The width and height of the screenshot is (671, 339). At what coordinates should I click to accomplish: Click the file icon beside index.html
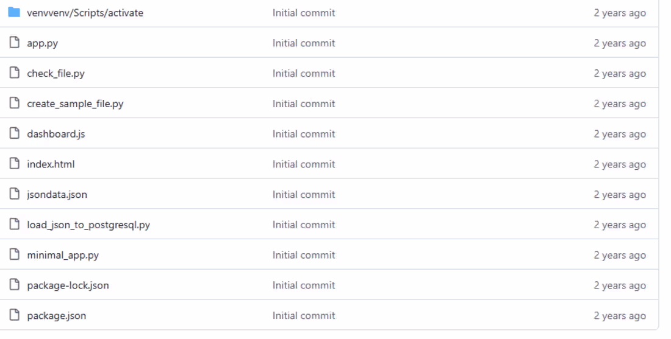[x=15, y=164]
